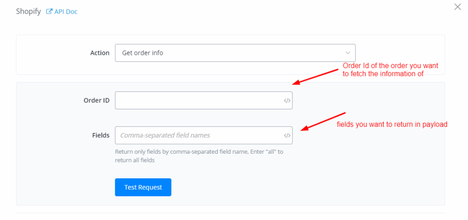This screenshot has height=220, width=468.
Task: Click the code icon in Fields field
Action: pyautogui.click(x=287, y=135)
